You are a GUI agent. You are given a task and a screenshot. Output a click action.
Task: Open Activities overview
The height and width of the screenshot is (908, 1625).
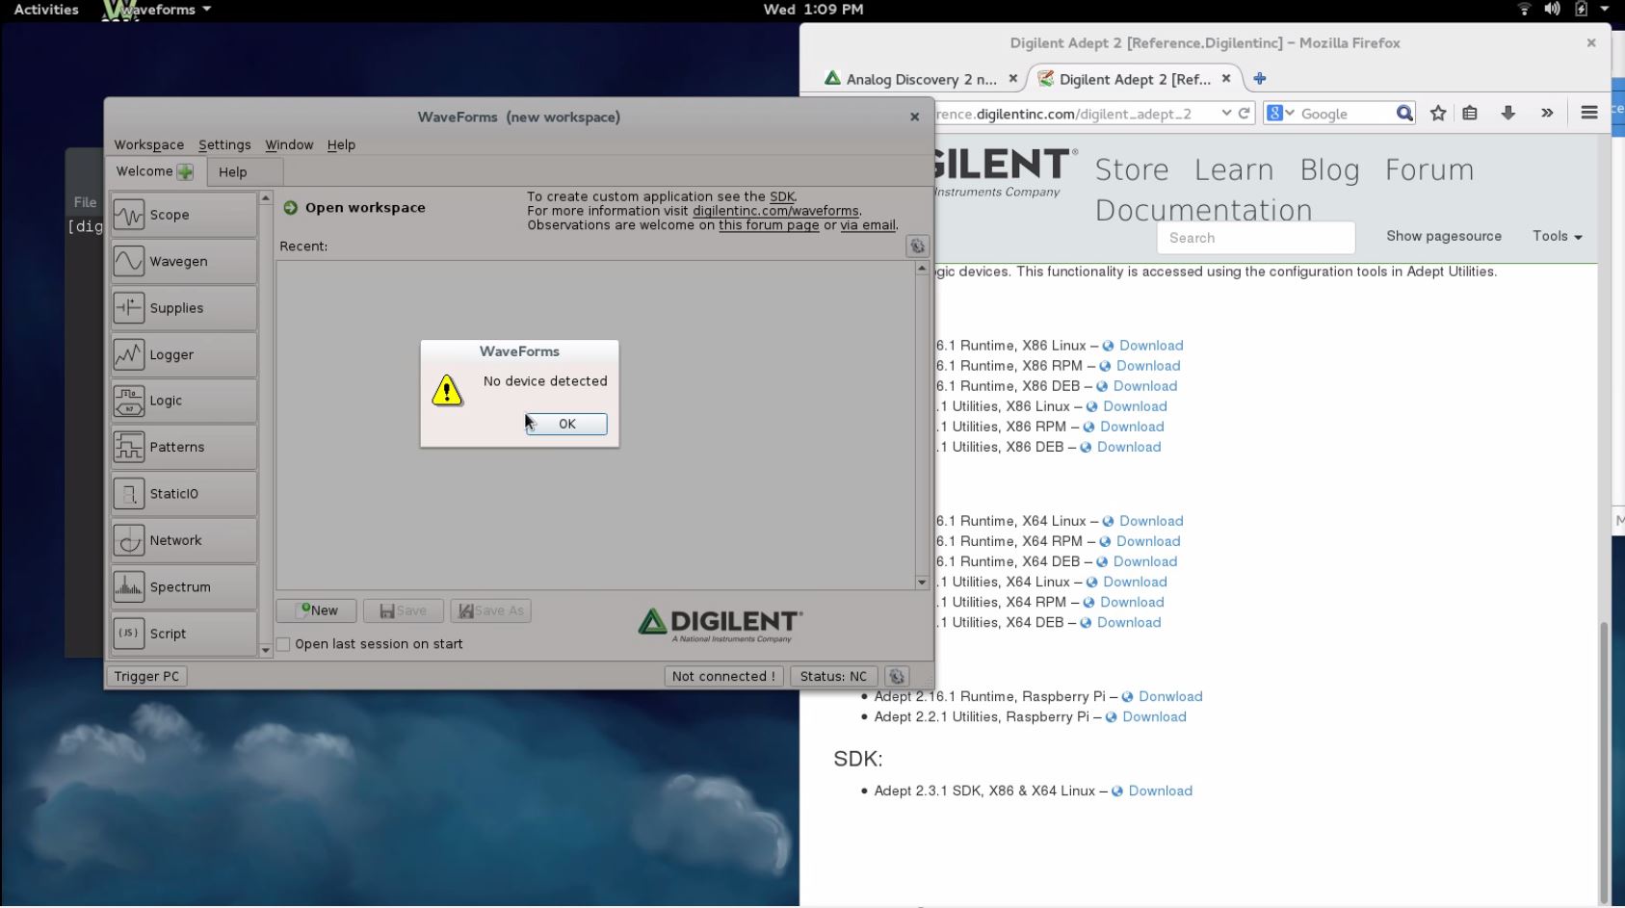tap(45, 9)
